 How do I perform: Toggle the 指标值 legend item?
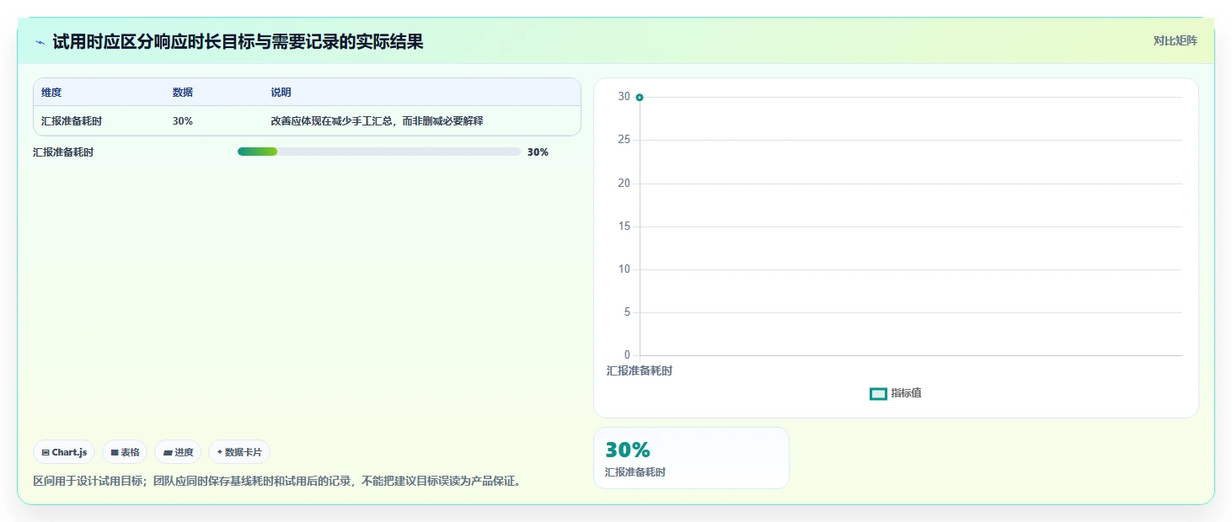tap(896, 393)
